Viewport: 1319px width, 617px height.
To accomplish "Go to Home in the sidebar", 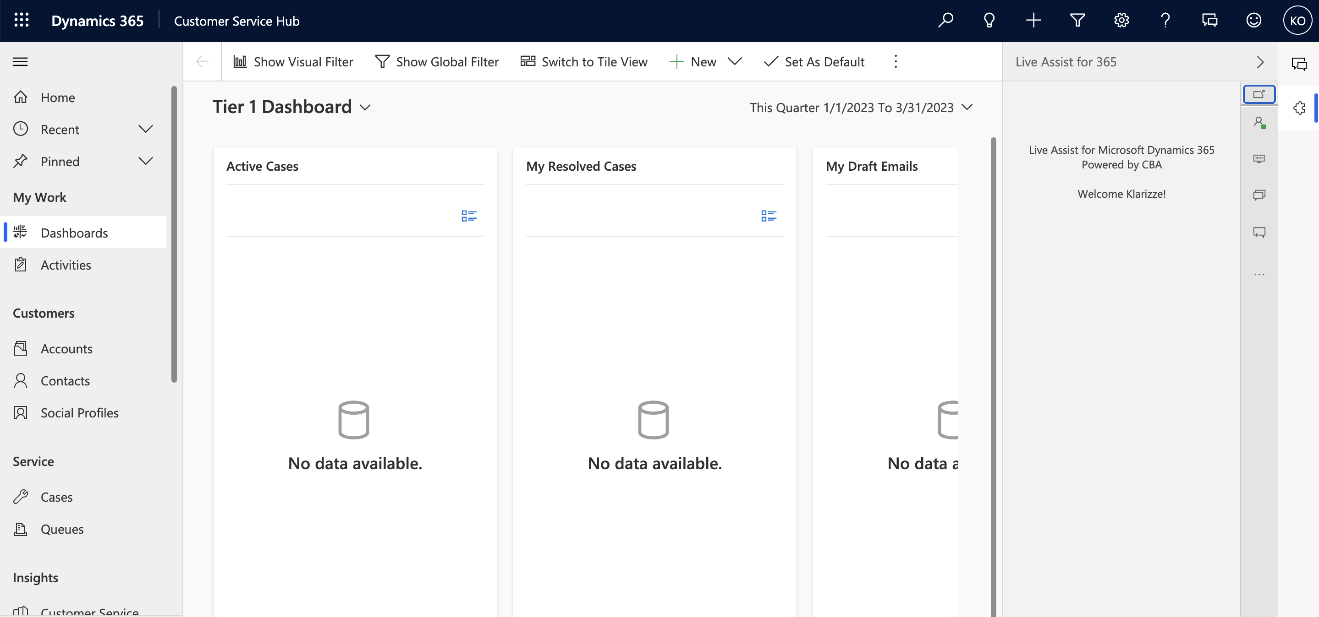I will [83, 97].
